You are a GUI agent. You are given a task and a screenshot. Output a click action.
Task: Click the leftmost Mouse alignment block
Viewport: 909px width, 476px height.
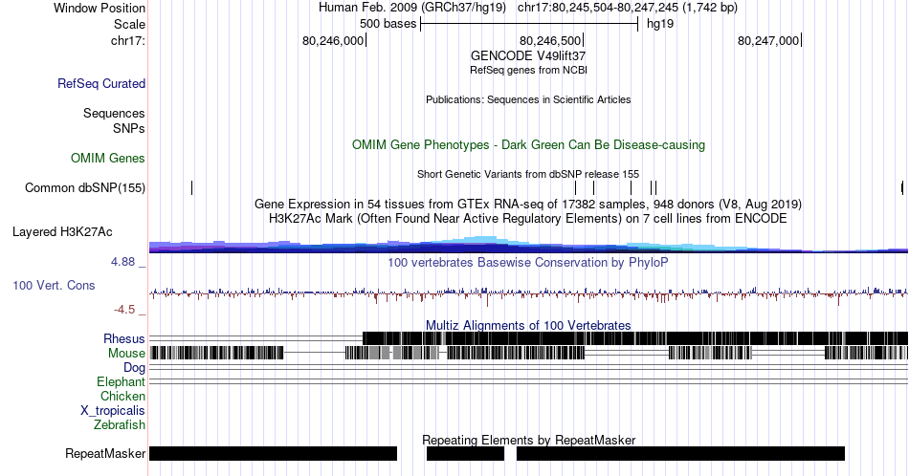click(217, 353)
